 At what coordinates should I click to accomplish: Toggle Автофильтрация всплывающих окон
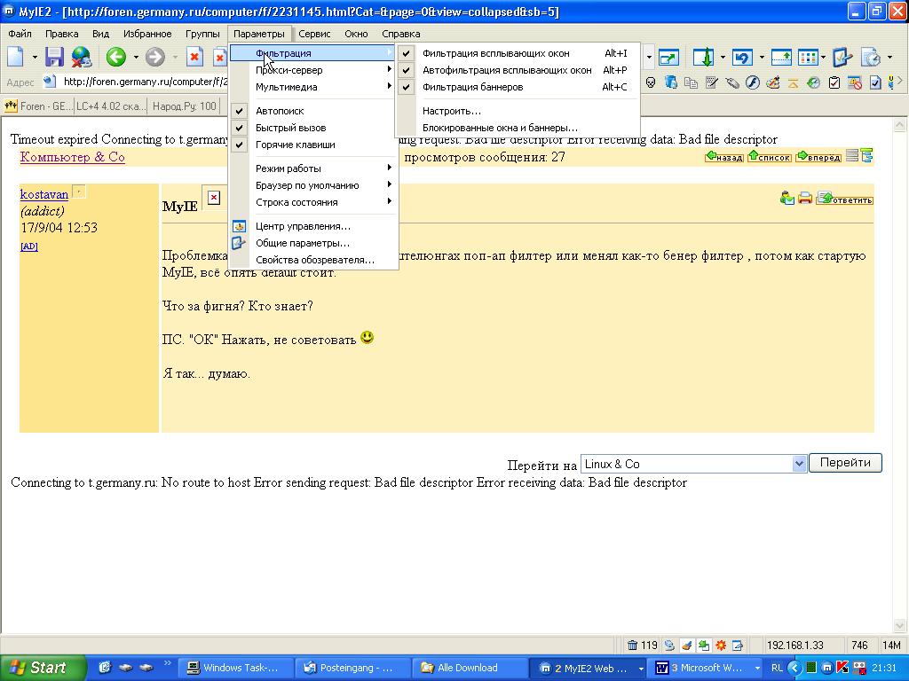tap(518, 70)
